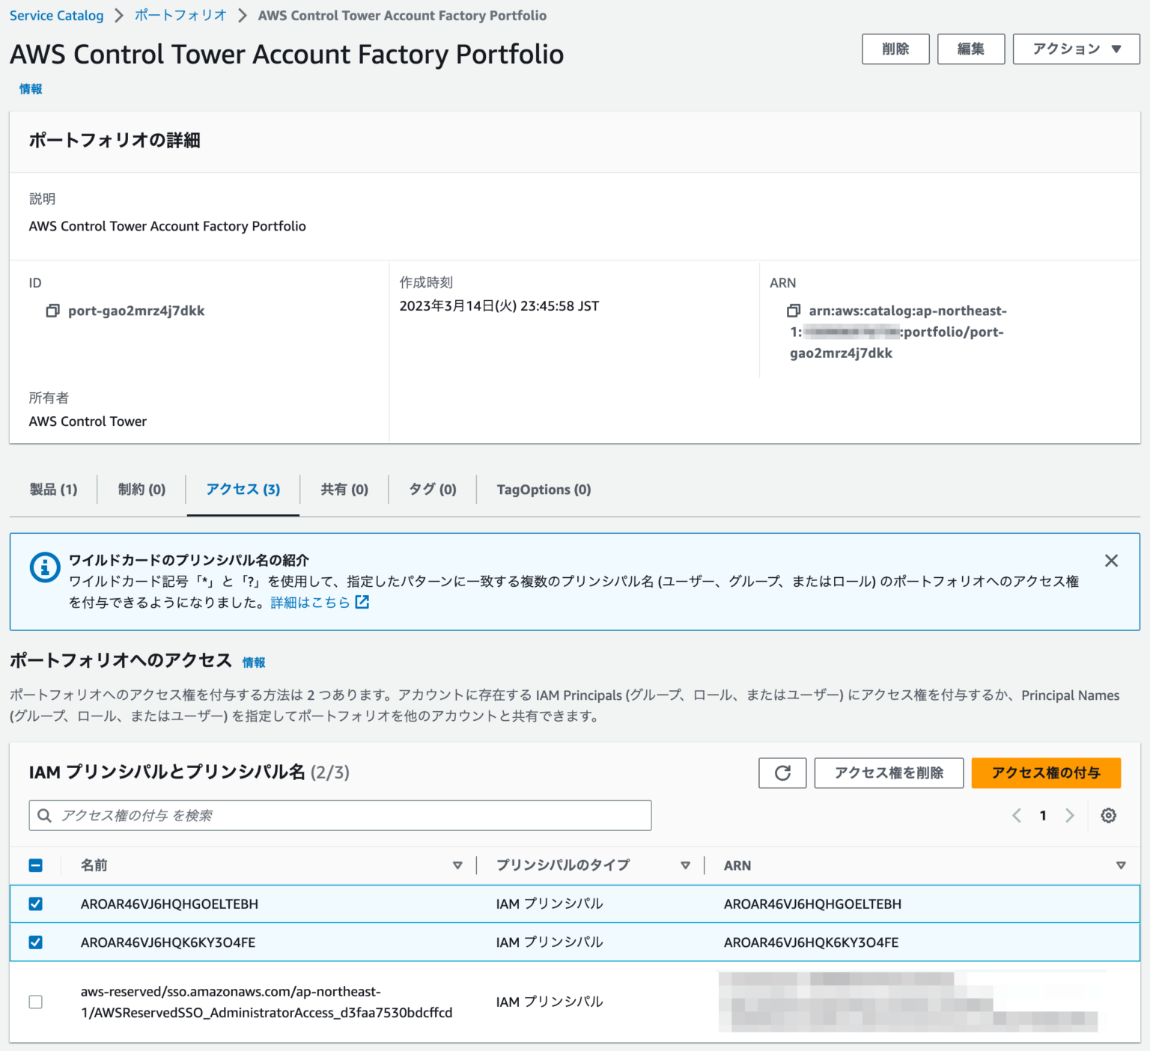Image resolution: width=1150 pixels, height=1051 pixels.
Task: Refresh the IAM principals list
Action: (x=782, y=773)
